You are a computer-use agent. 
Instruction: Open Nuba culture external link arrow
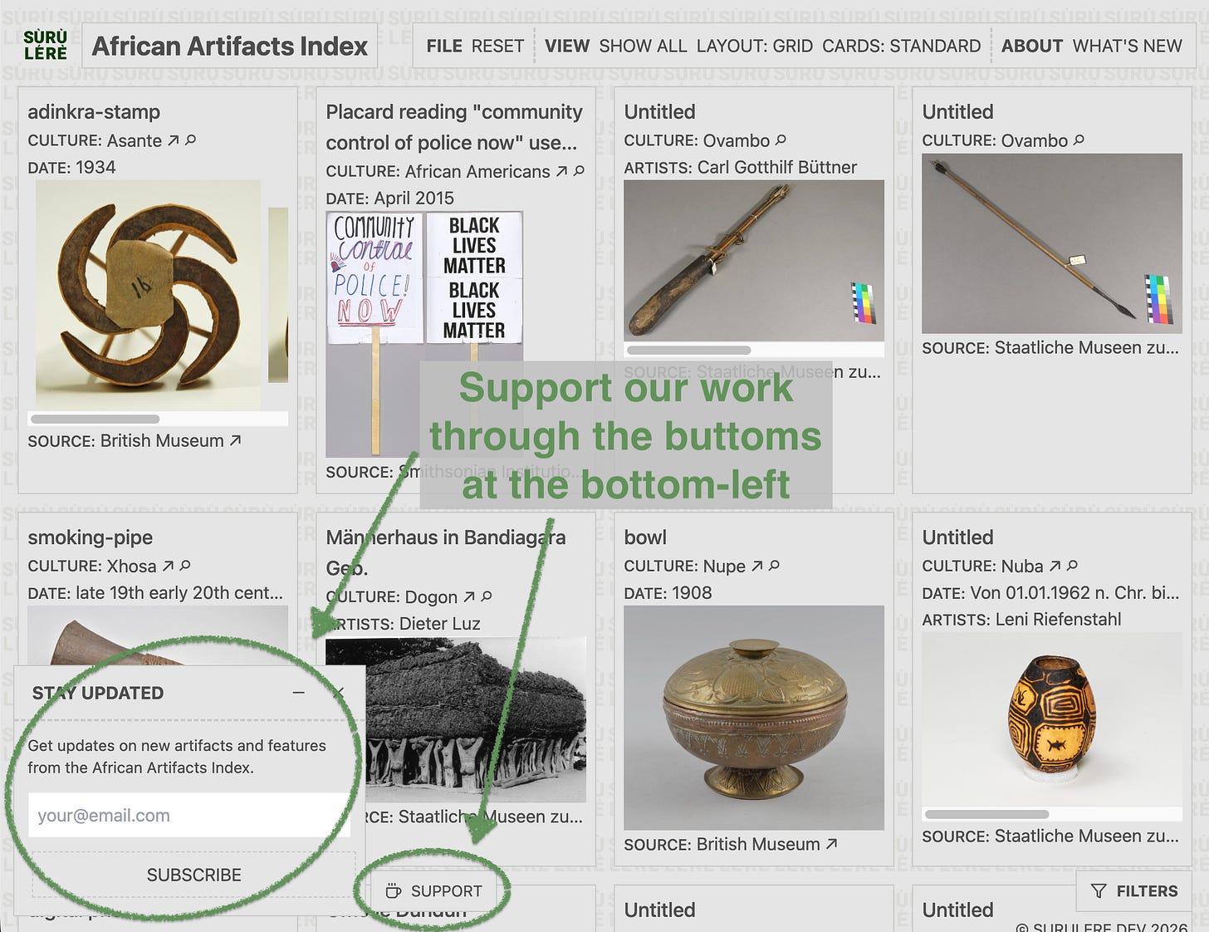click(1055, 566)
